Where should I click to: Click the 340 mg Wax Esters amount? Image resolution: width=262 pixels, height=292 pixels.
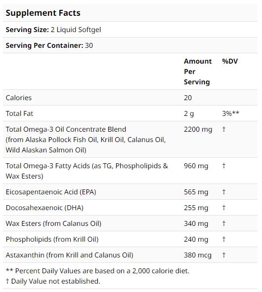[196, 224]
